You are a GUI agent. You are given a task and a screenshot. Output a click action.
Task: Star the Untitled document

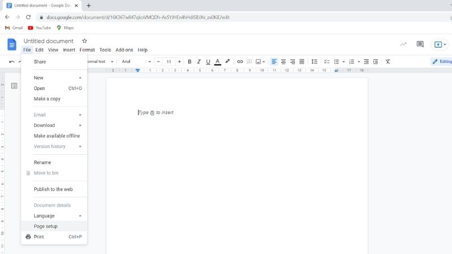click(x=85, y=41)
